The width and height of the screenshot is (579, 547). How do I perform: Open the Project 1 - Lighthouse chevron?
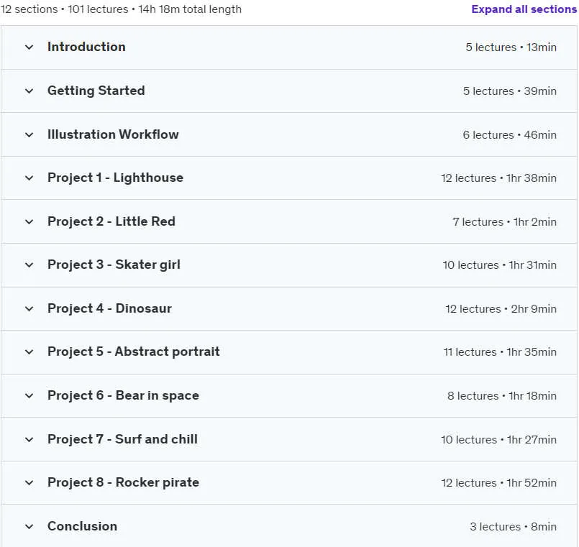(x=29, y=178)
